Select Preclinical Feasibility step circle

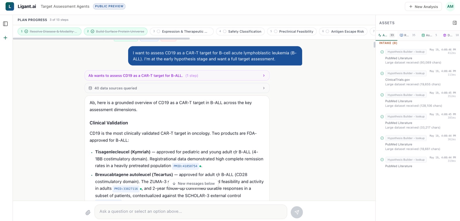point(276,31)
